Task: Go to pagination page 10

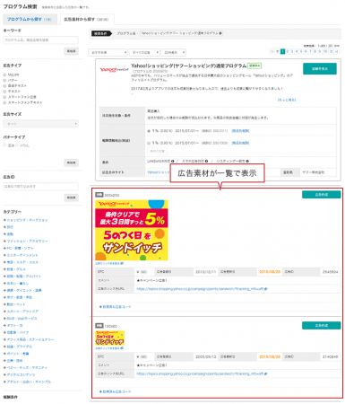Action: (x=325, y=51)
